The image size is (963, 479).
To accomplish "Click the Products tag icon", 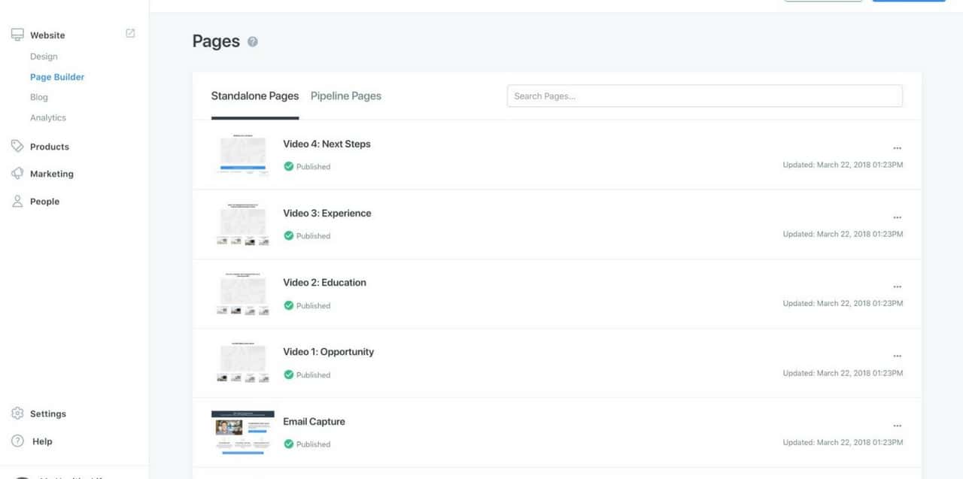I will [x=17, y=146].
